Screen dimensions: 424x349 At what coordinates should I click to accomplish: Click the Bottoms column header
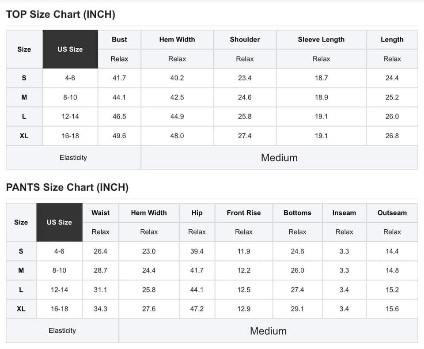pyautogui.click(x=297, y=213)
